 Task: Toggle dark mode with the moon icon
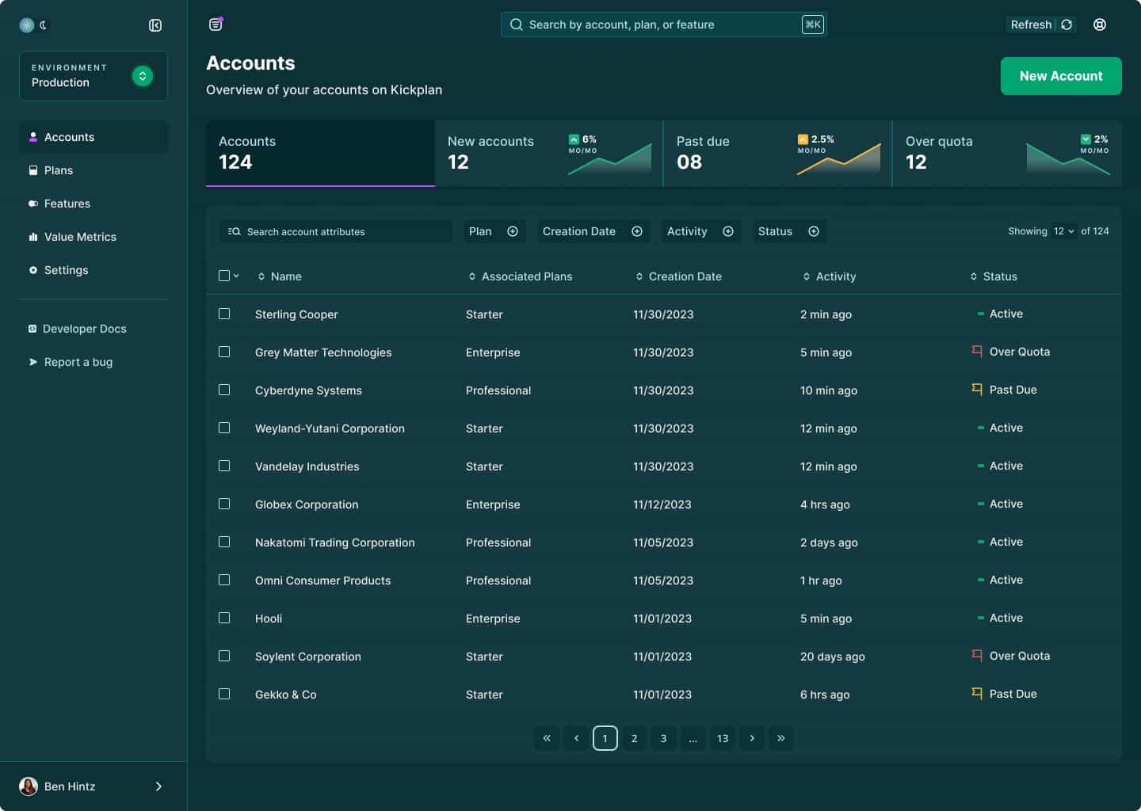(41, 25)
